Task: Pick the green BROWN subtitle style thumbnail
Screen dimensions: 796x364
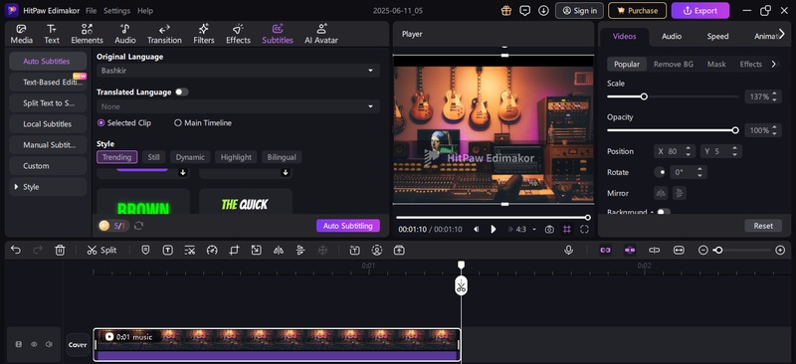Action: pos(143,202)
